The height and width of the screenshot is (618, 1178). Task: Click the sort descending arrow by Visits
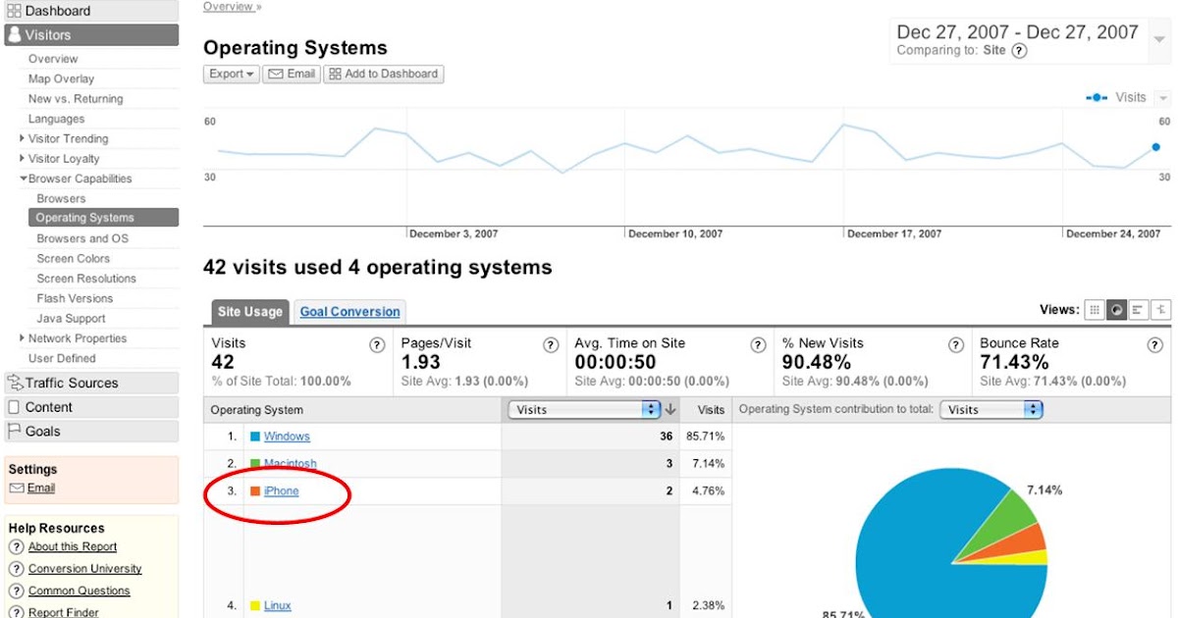point(671,410)
